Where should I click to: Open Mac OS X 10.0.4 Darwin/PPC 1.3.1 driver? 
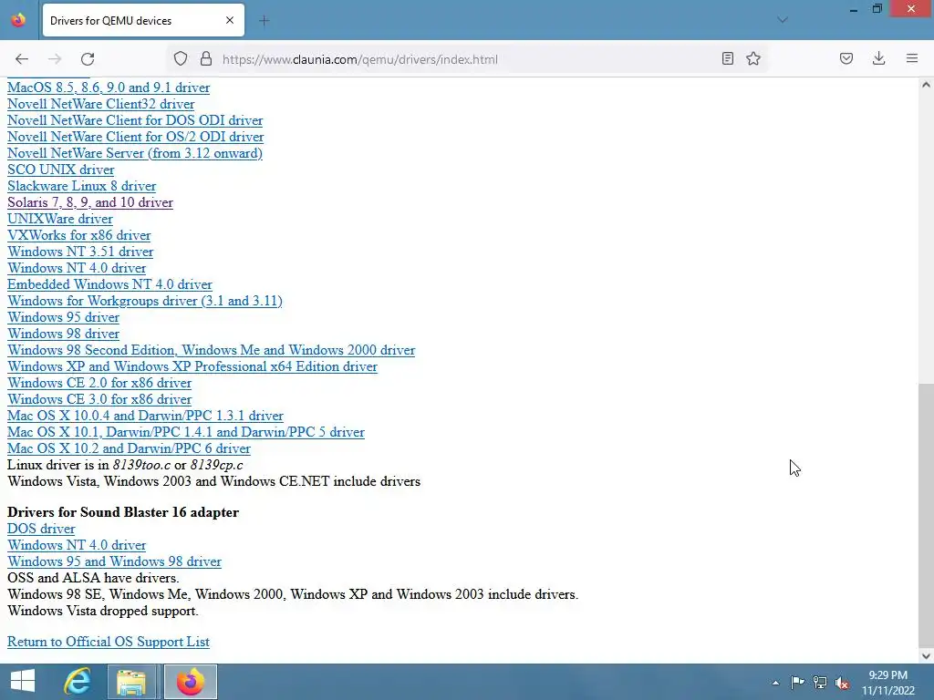(x=145, y=416)
